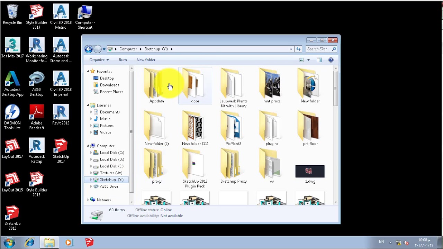The width and height of the screenshot is (443, 249).
Task: Open the Organize dropdown menu
Action: pyautogui.click(x=99, y=60)
